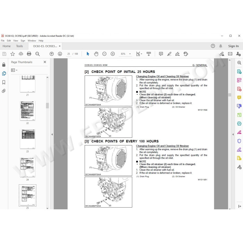243x243 pixels.
Task: Open the File menu
Action: 3,41
